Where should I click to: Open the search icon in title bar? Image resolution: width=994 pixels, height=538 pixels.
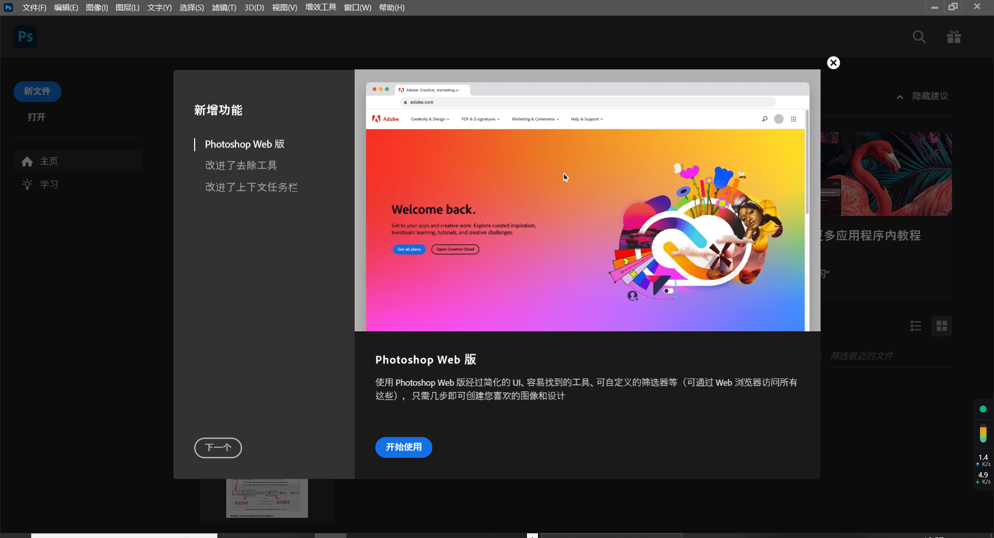(x=919, y=37)
